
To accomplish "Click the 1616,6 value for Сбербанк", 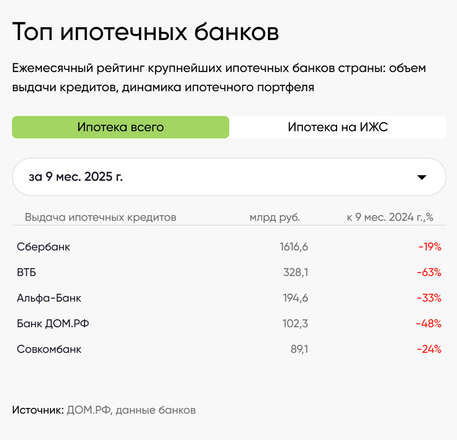I will tap(295, 247).
